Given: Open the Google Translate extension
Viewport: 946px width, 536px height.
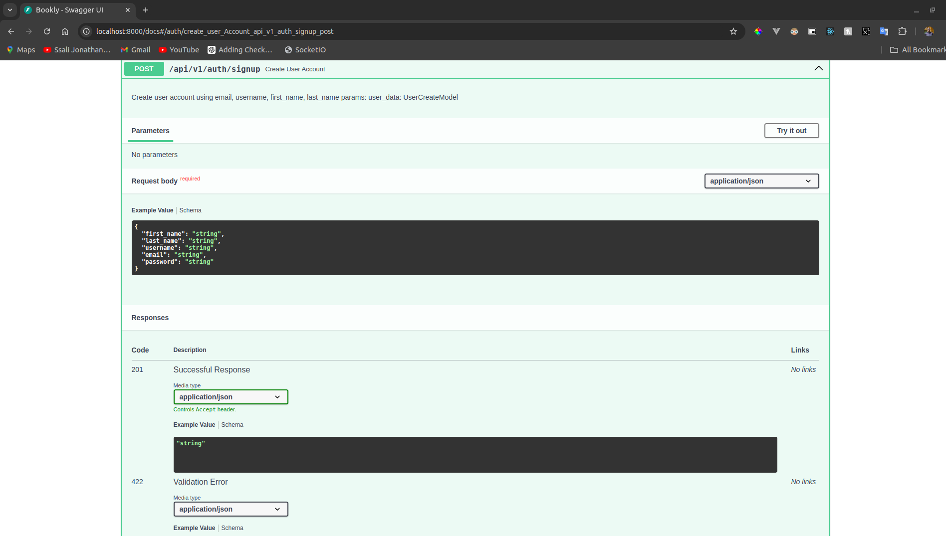Looking at the screenshot, I should (x=884, y=31).
